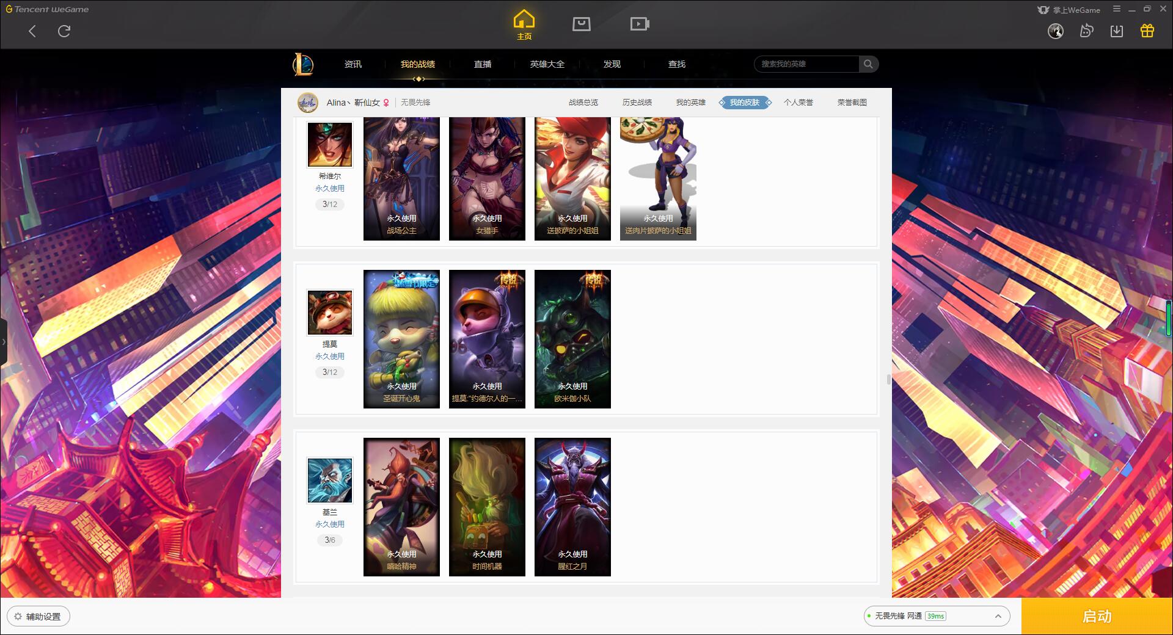The width and height of the screenshot is (1173, 635).
Task: Click the 基兰 champion portrait
Action: 330,480
